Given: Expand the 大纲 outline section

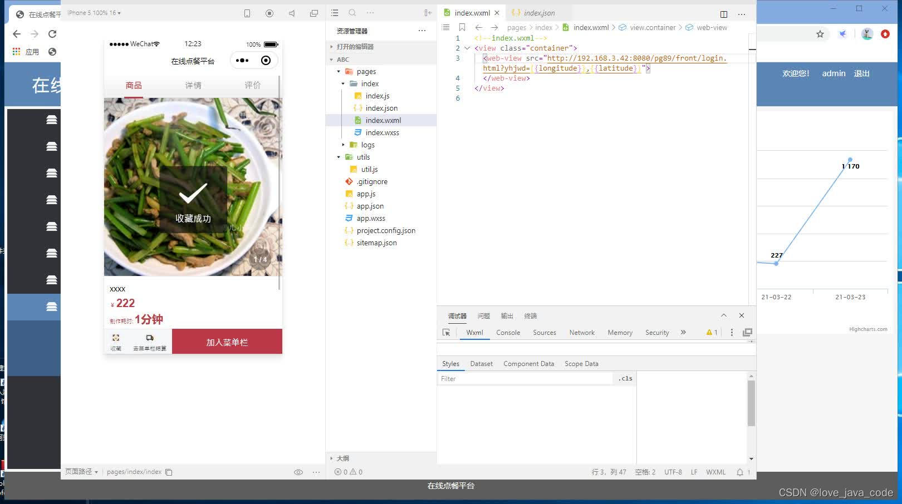Looking at the screenshot, I should tap(381, 458).
